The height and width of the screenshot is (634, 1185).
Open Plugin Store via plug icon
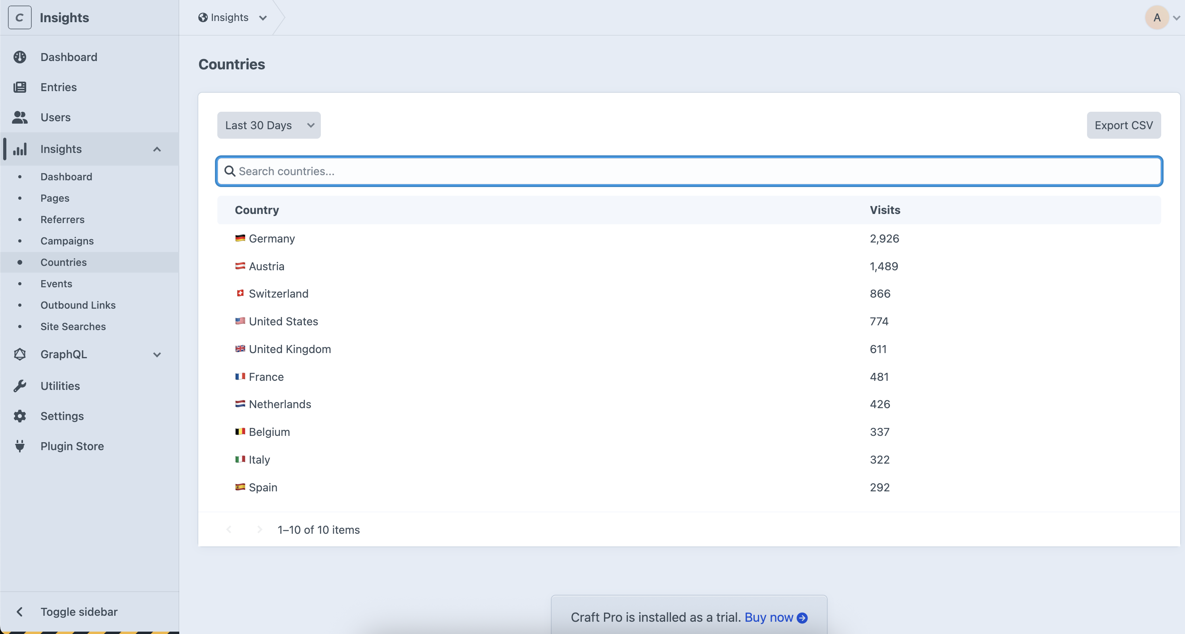[x=20, y=446]
